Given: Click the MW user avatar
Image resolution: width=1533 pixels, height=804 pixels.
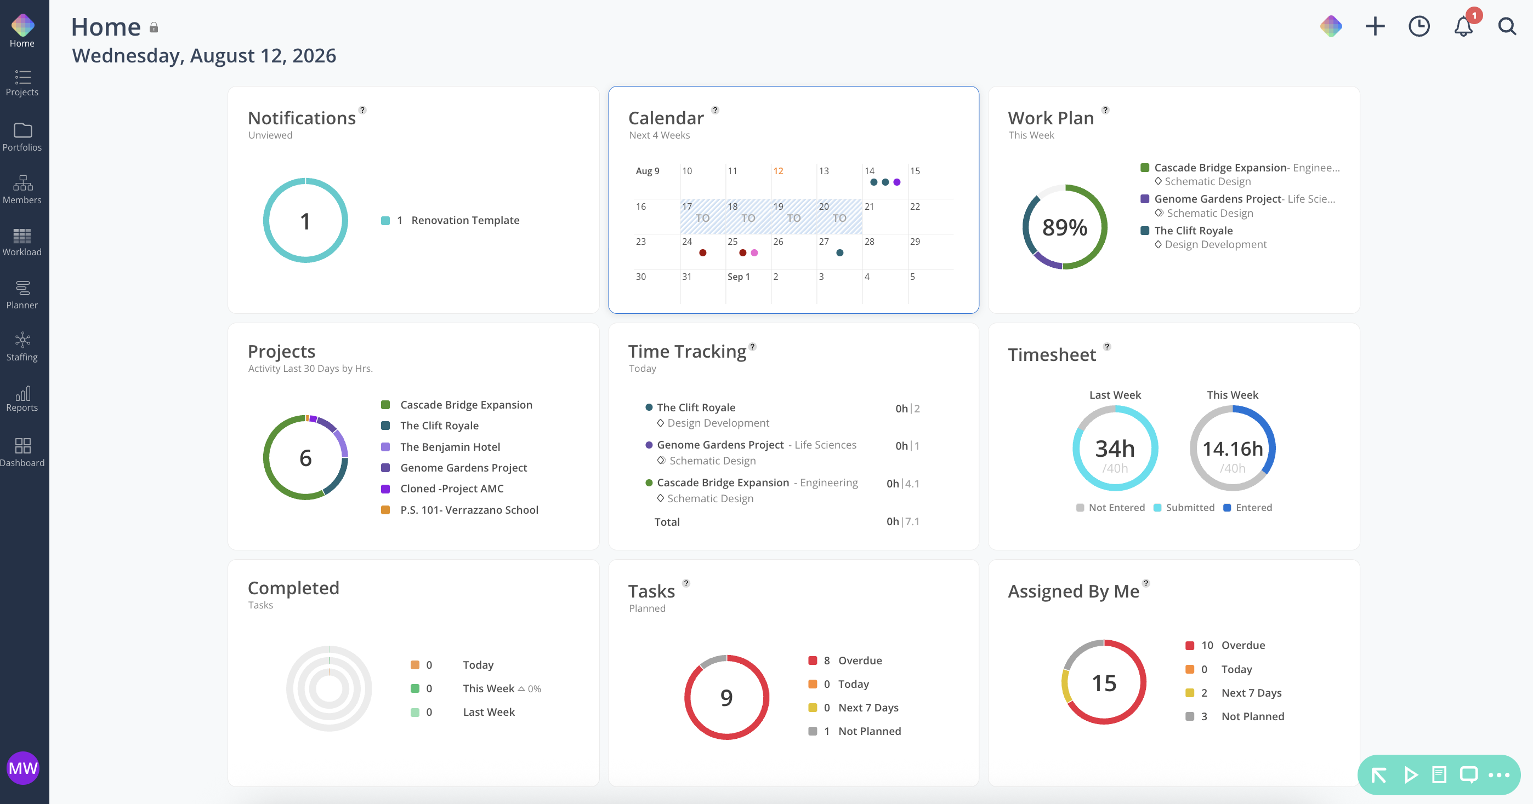Looking at the screenshot, I should coord(22,768).
